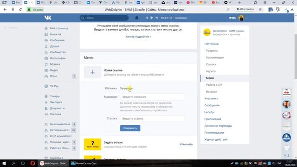Play the NILETTO track in header
Screen dimensions: 297x167
pyautogui.click(x=152, y=18)
